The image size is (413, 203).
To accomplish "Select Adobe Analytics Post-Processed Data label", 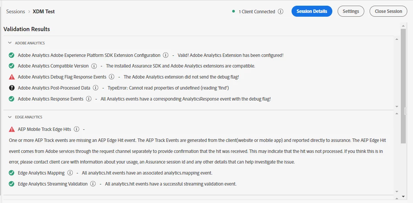I will coord(54,88).
